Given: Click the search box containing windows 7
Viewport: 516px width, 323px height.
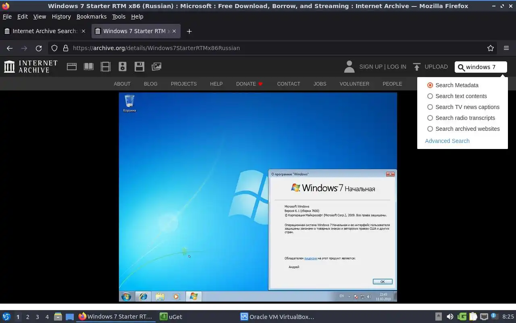Looking at the screenshot, I should tap(481, 67).
